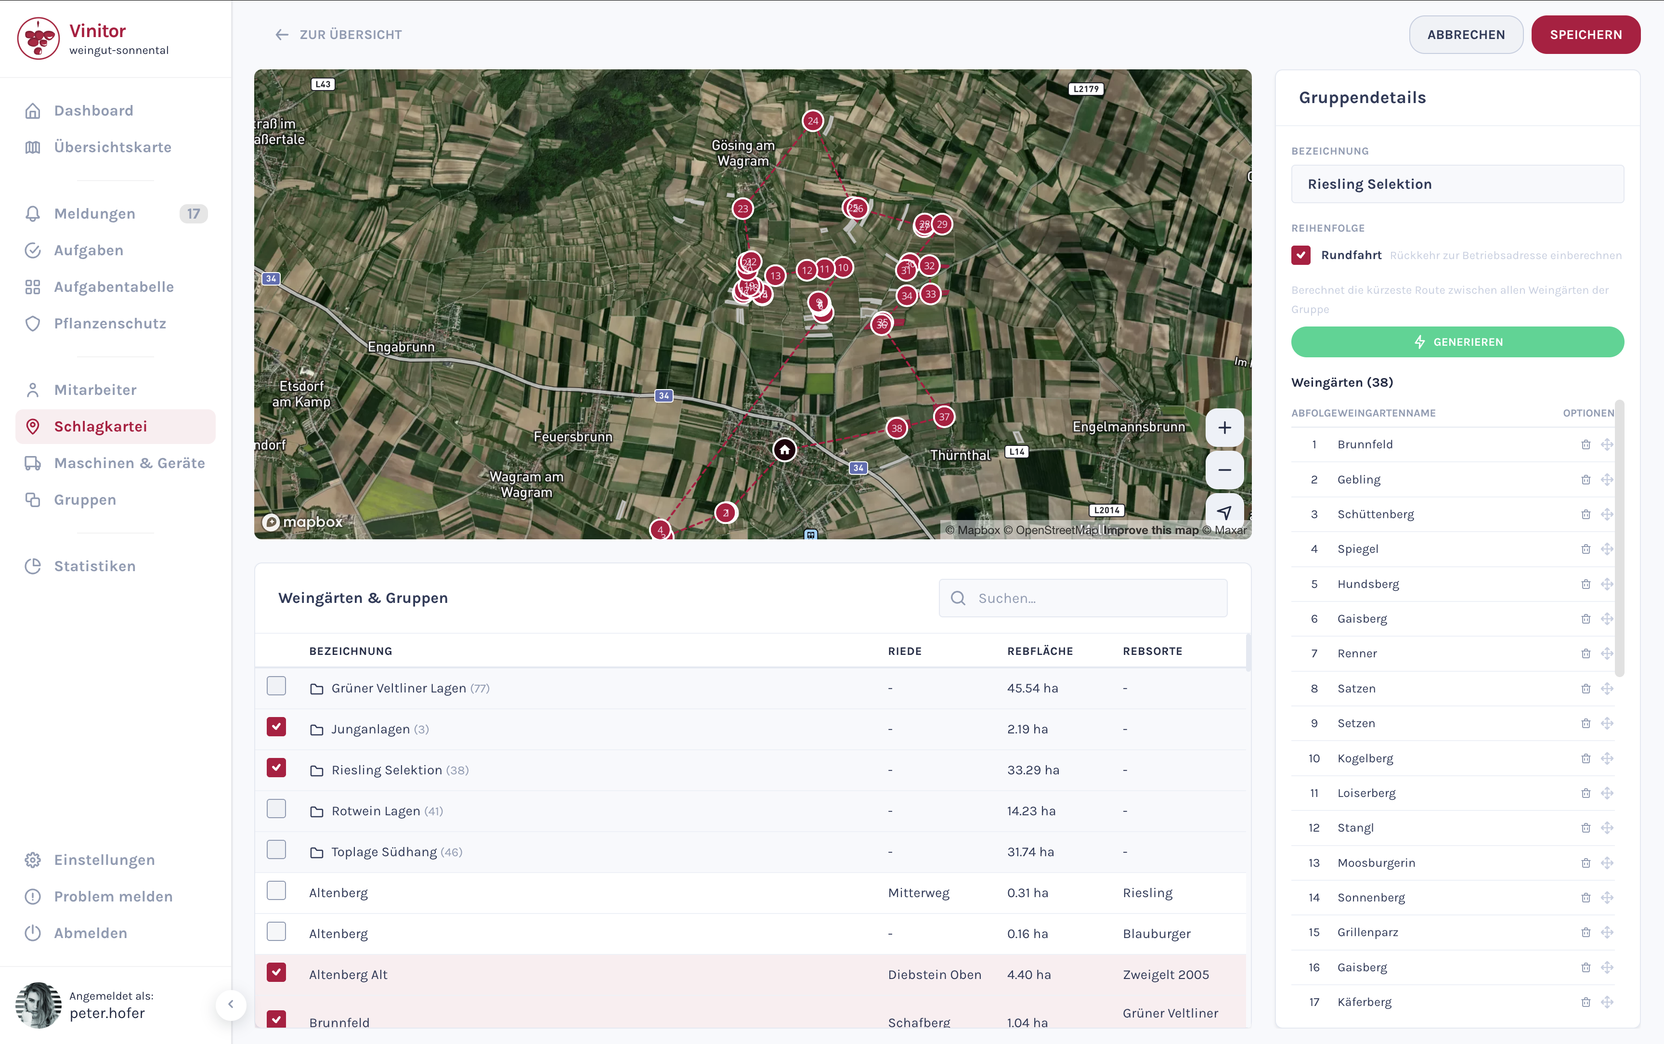This screenshot has height=1044, width=1664.
Task: Open the Gruppen menu entry
Action: tap(84, 499)
